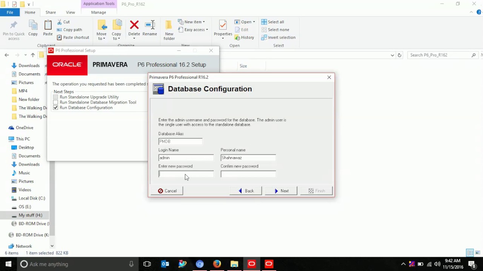Screen dimensions: 483x271
Task: Click the Size column header
Action: [243, 66]
